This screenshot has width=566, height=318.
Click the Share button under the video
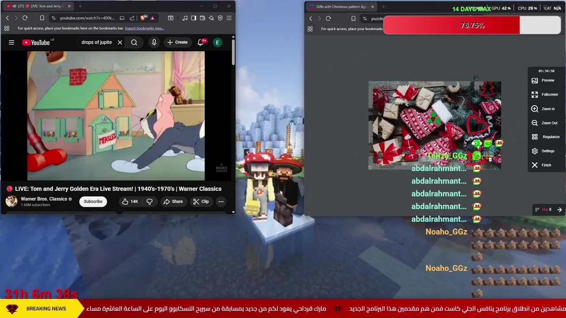[x=173, y=201]
